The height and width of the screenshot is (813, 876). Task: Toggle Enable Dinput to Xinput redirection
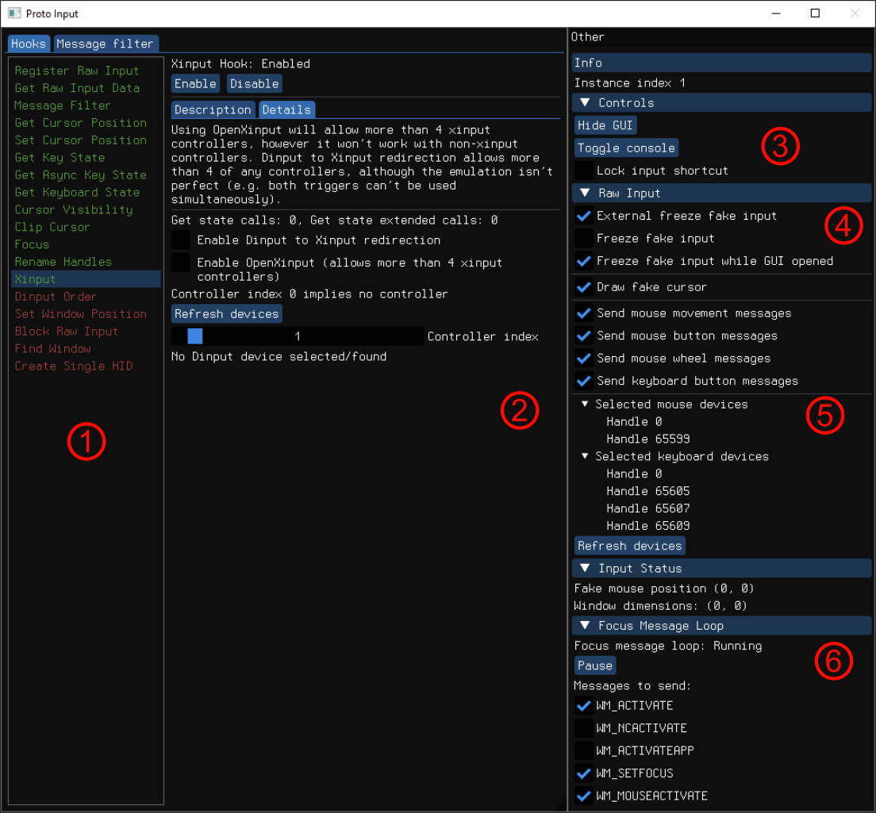[x=181, y=240]
